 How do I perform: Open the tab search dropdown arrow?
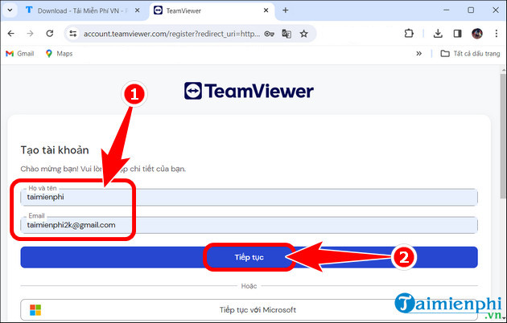point(10,10)
